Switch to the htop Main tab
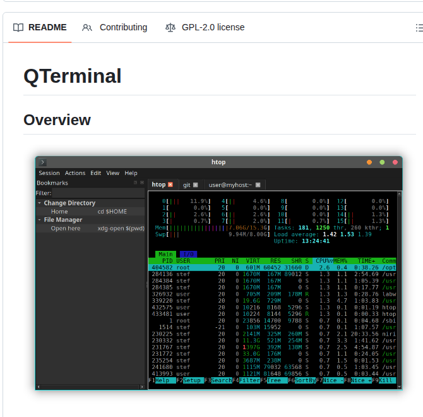Image resolution: width=423 pixels, height=417 pixels. click(165, 254)
